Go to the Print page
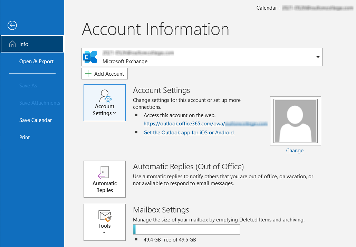Image resolution: width=356 pixels, height=247 pixels. pos(25,137)
